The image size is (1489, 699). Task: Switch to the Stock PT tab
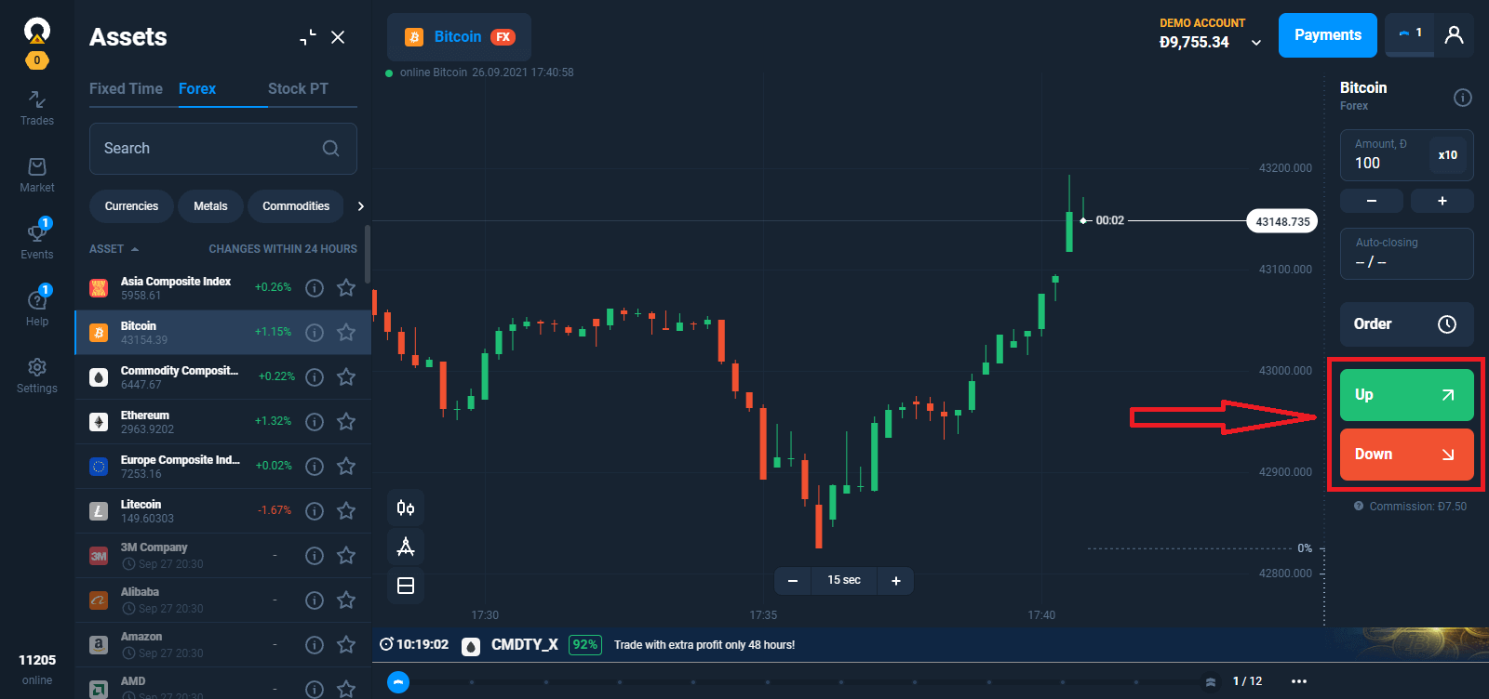click(x=297, y=88)
